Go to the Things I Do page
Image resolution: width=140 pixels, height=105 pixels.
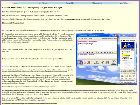70,3
